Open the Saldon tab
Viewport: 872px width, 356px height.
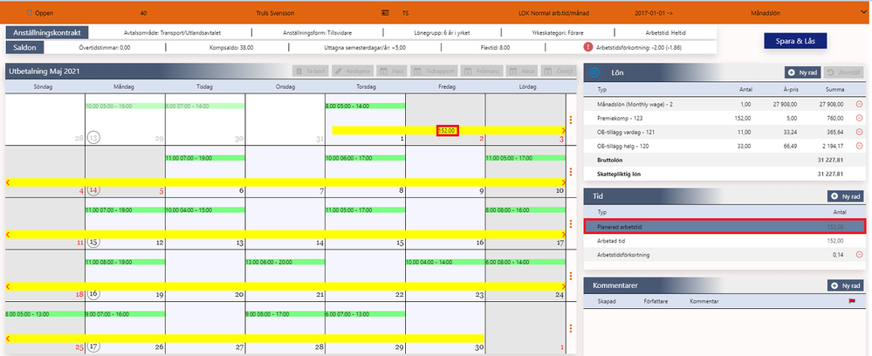25,48
